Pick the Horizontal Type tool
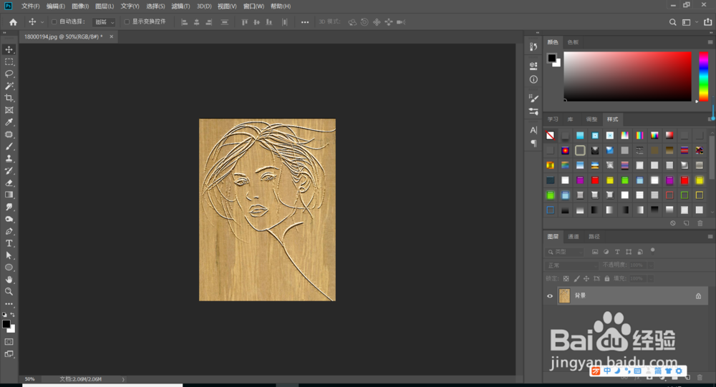716x387 pixels. (x=9, y=243)
